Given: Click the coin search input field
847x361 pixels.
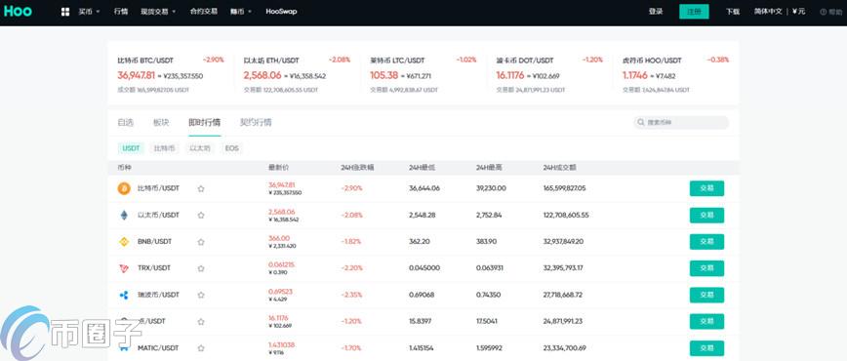Looking at the screenshot, I should tap(681, 123).
